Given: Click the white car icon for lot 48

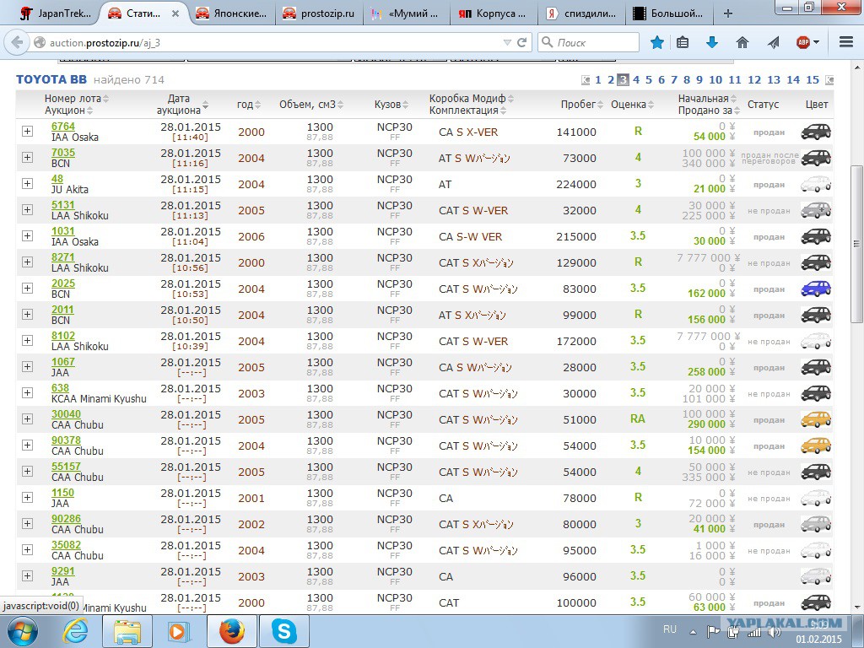Looking at the screenshot, I should (816, 184).
